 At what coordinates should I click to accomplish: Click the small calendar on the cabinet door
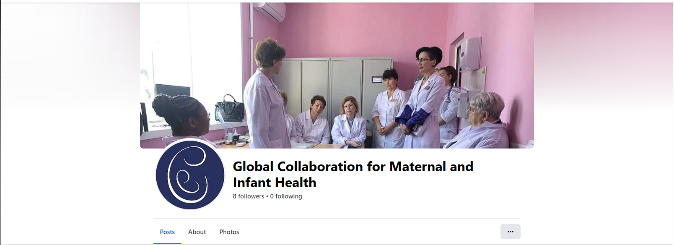(x=377, y=79)
